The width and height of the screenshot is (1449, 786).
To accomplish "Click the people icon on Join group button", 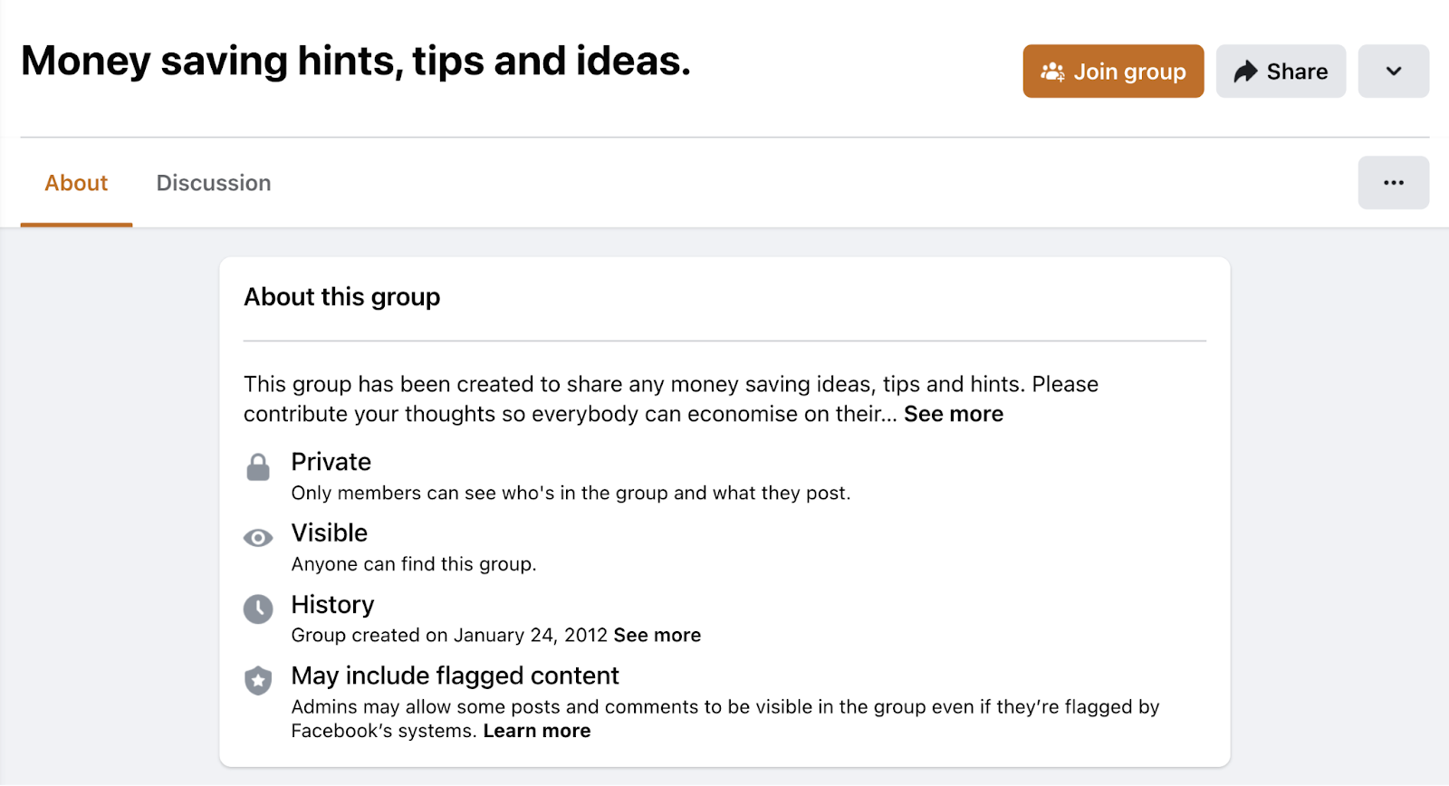I will (1052, 71).
